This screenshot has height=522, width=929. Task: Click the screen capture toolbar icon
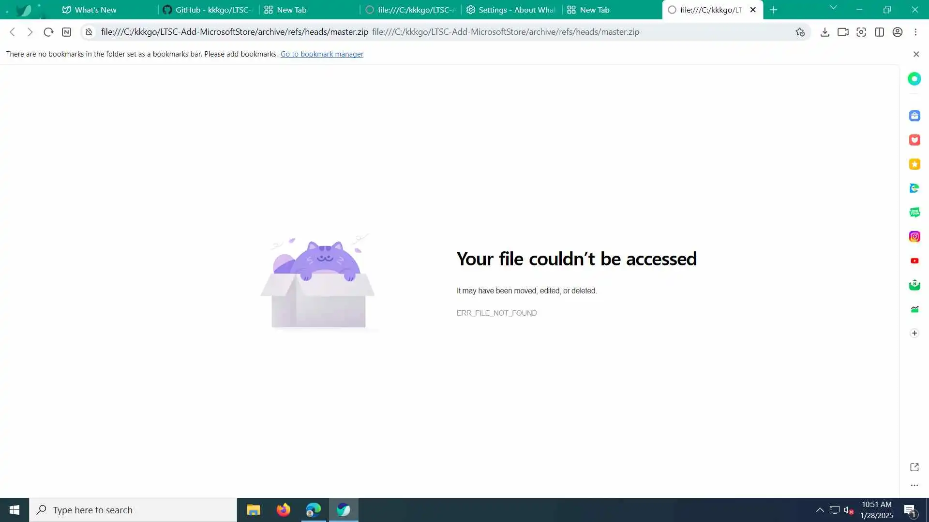tap(861, 32)
